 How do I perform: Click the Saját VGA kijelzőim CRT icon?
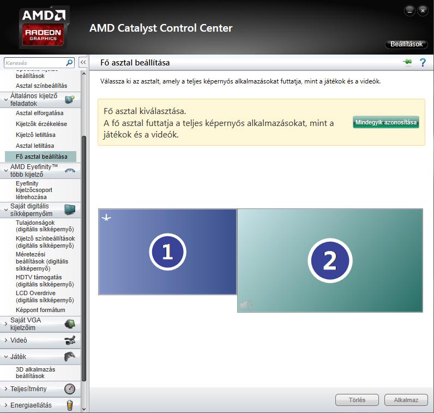[70, 324]
